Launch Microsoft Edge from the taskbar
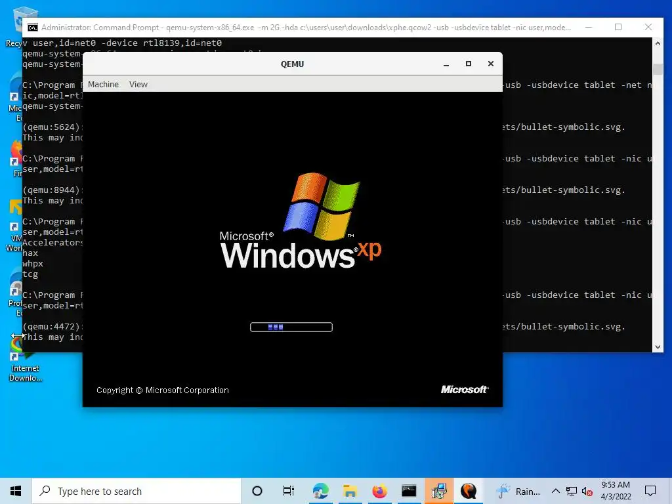 (x=320, y=491)
